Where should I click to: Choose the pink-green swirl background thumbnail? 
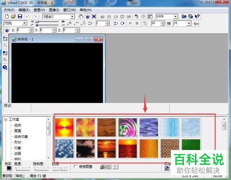[128, 127]
